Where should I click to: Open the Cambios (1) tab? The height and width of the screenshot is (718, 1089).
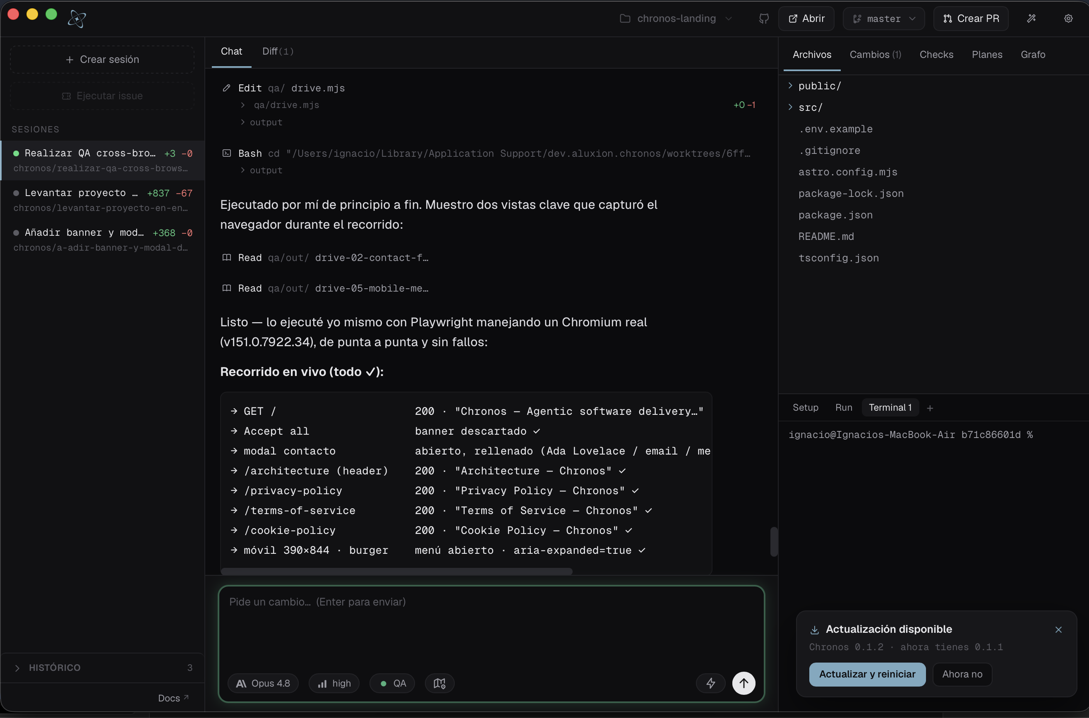(x=875, y=55)
